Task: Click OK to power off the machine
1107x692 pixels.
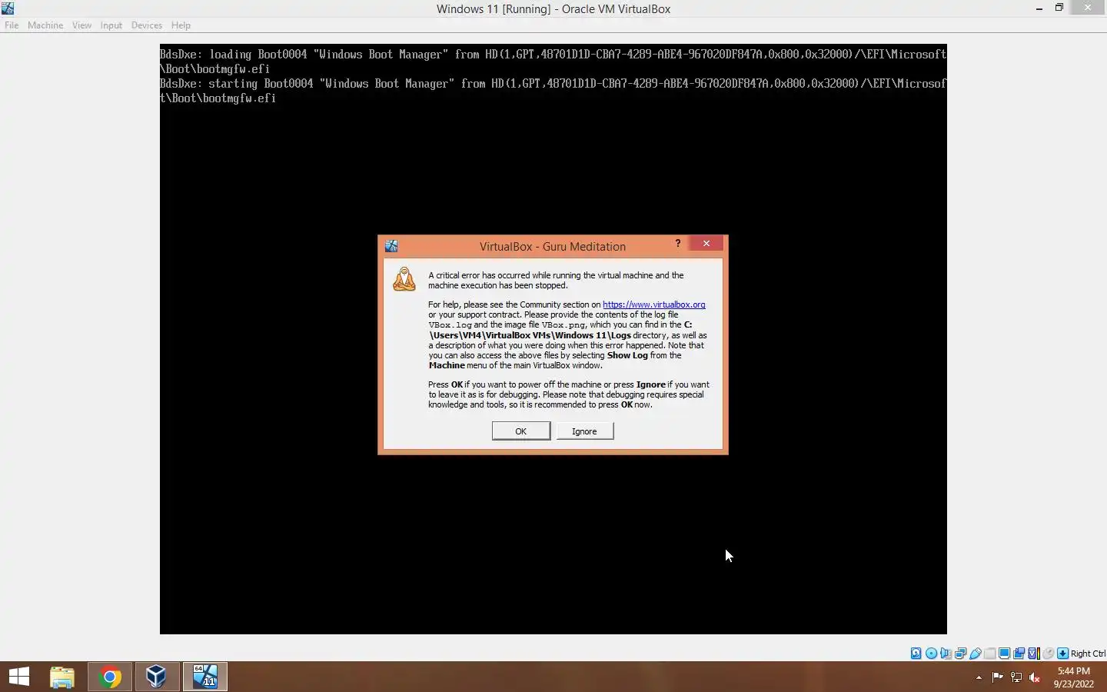Action: click(521, 431)
